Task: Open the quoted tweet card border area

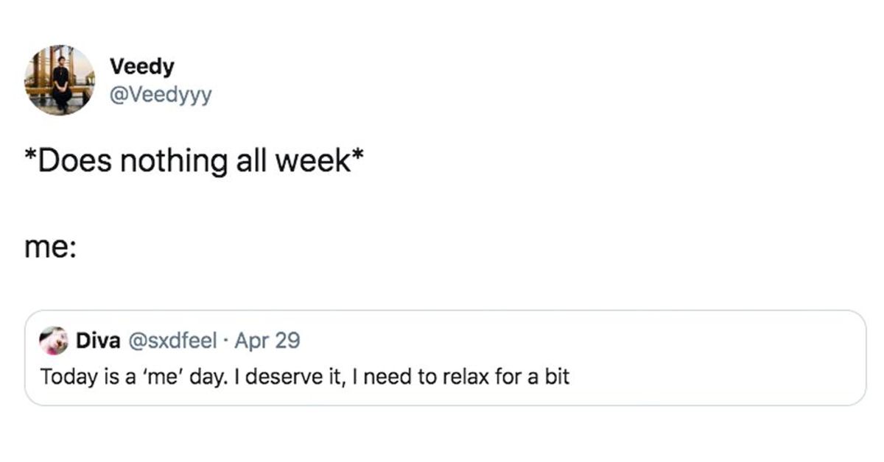Action: (x=445, y=358)
